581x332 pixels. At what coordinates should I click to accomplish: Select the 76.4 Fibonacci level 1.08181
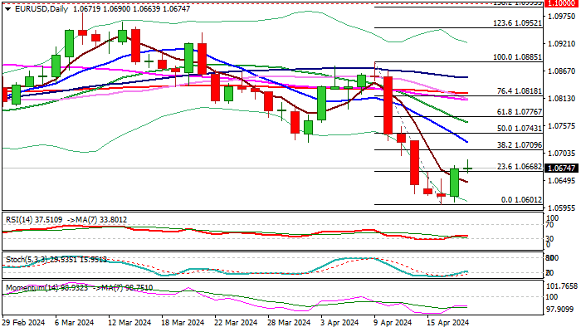click(x=519, y=90)
